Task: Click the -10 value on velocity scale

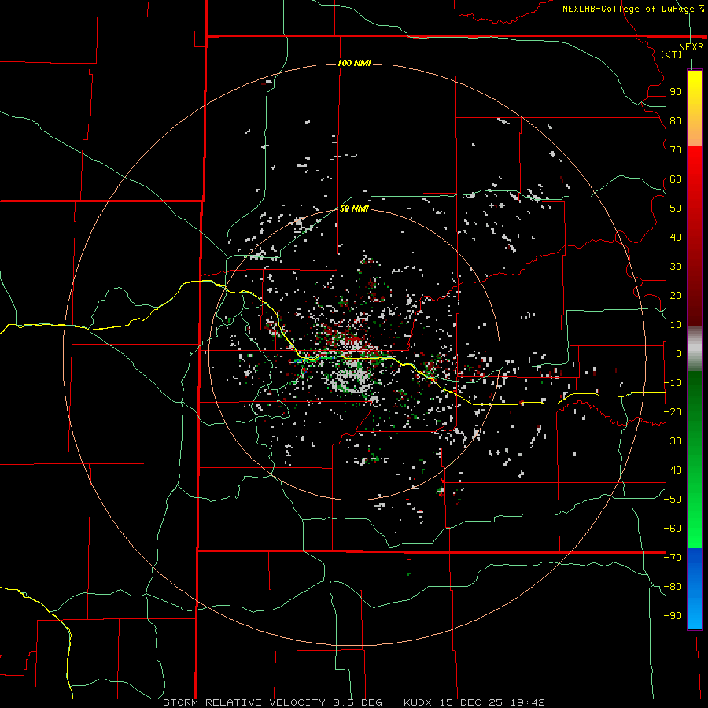Action: pyautogui.click(x=673, y=383)
